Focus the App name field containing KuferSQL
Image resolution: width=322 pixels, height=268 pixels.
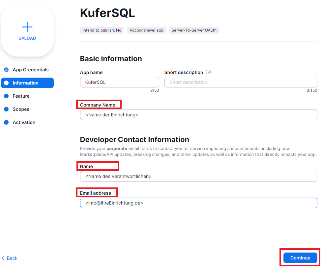pyautogui.click(x=120, y=82)
